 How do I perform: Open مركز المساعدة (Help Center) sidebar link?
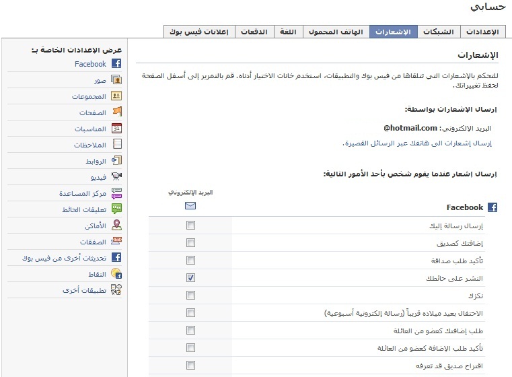(87, 193)
